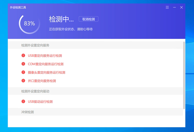The height and width of the screenshot is (132, 194).
Task: Click the red warning icon beside 摄像头重定向服务运行检测
Action: pyautogui.click(x=23, y=72)
